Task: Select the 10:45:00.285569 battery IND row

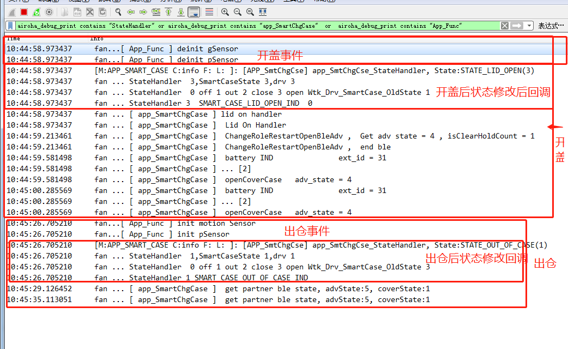Action: 286,190
